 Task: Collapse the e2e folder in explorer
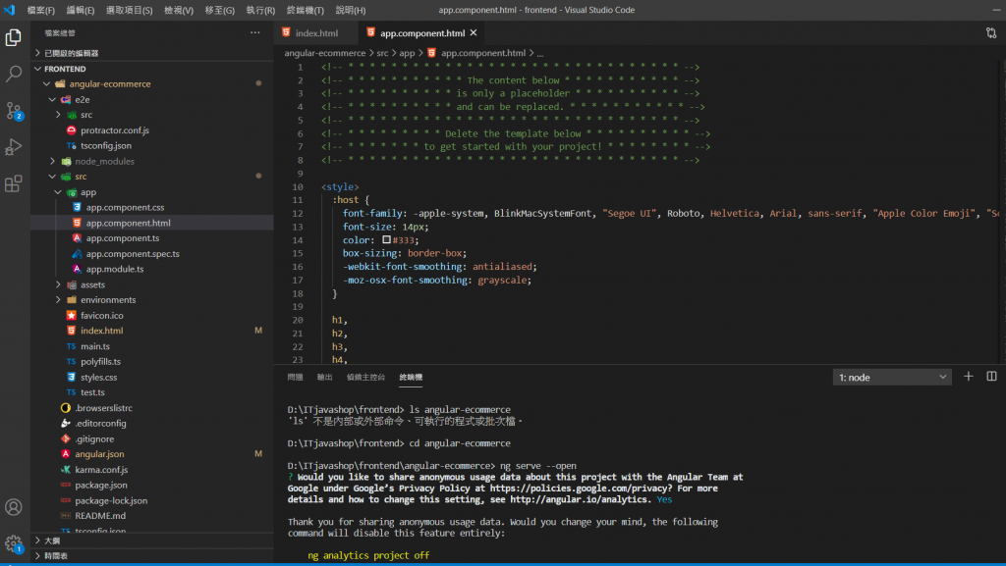82,99
